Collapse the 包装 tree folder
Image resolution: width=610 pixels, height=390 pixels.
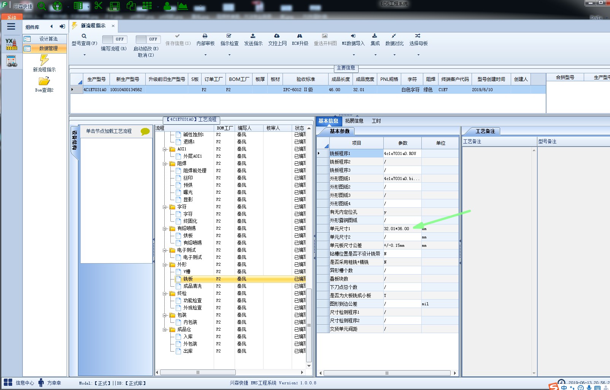pyautogui.click(x=165, y=315)
